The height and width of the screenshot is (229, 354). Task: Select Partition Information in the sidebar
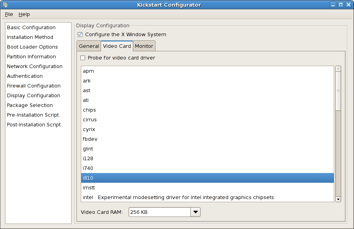(x=31, y=56)
